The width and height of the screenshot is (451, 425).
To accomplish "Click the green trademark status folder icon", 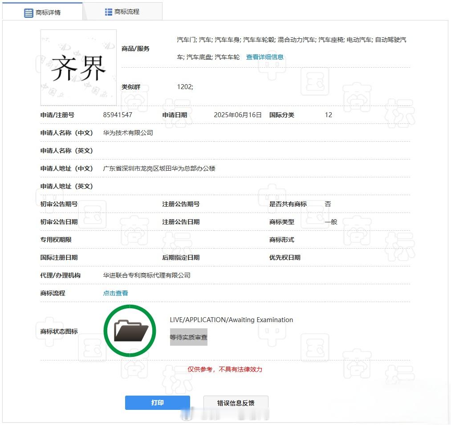I will click(130, 330).
